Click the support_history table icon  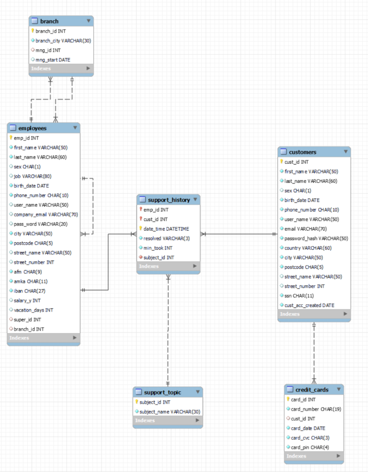[x=143, y=199]
